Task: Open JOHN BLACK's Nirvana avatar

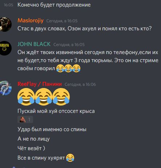Action: pos(5,48)
